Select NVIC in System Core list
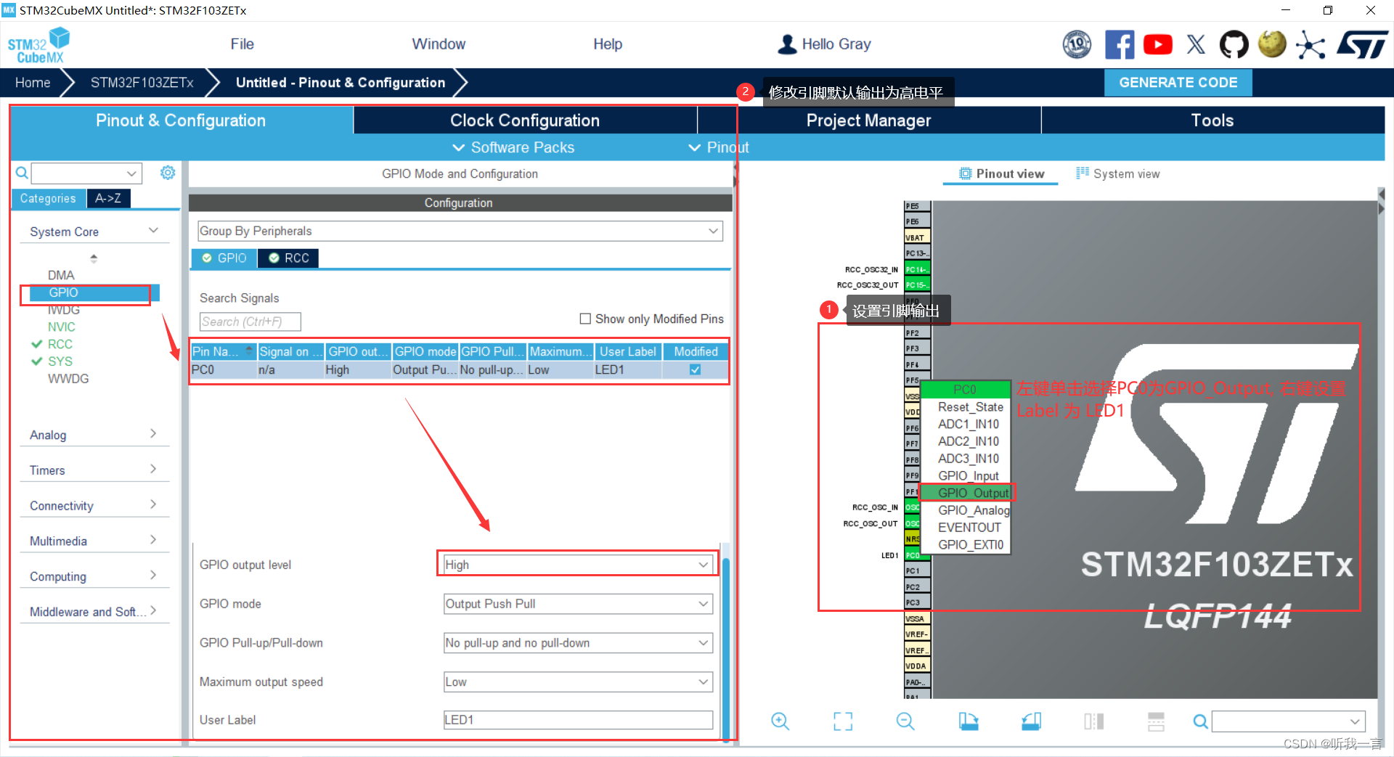Screen dimensions: 1394x757 (x=62, y=327)
